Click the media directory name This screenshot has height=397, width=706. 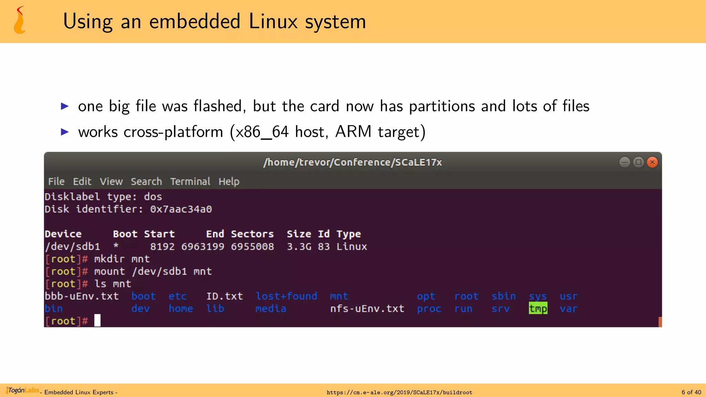tap(271, 308)
